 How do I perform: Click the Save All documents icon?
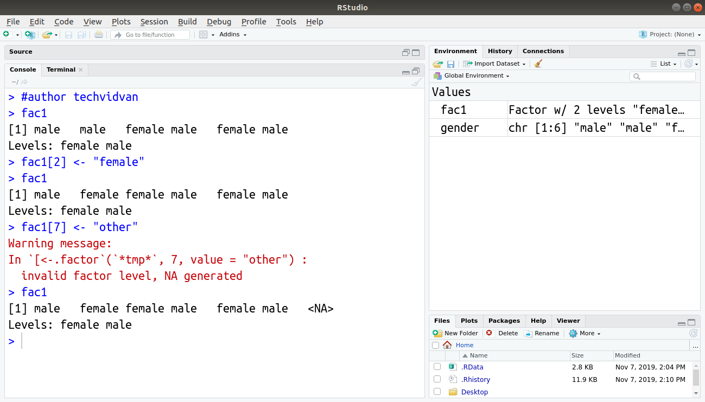81,35
